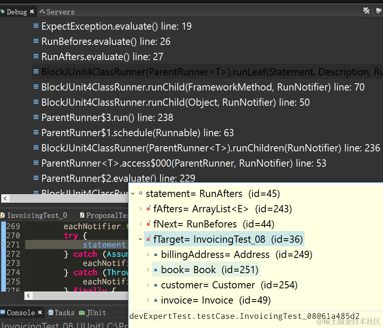This screenshot has height=328, width=383.
Task: Click the field icon beside invoice
Action: (156, 300)
